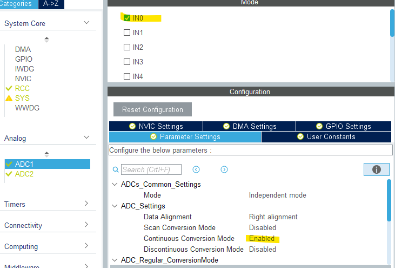Switch to the A->Z view tab

click(x=51, y=4)
